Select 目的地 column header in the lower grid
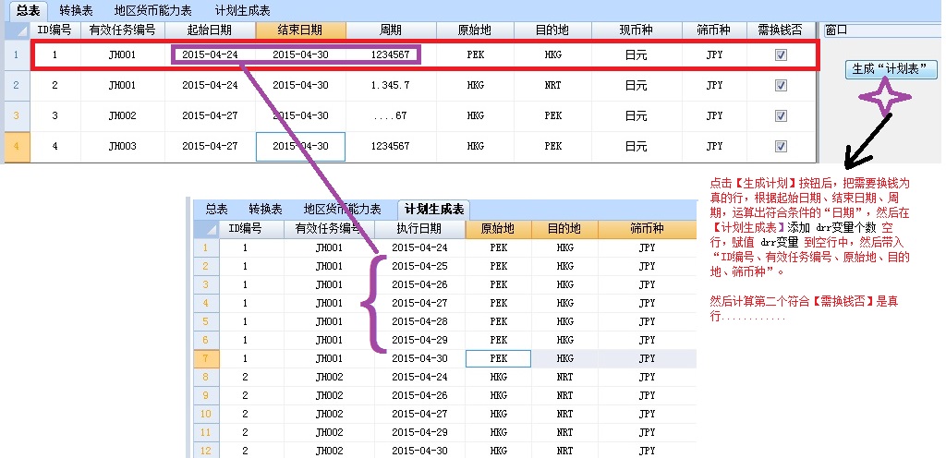The height and width of the screenshot is (458, 946). point(564,229)
